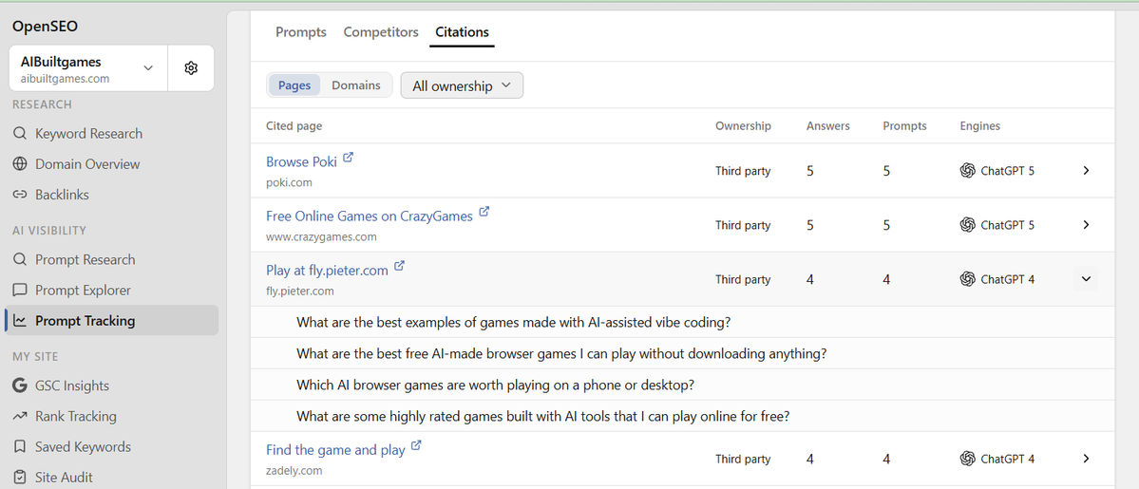1139x489 pixels.
Task: Click the GSC Insights Google icon
Action: (20, 386)
